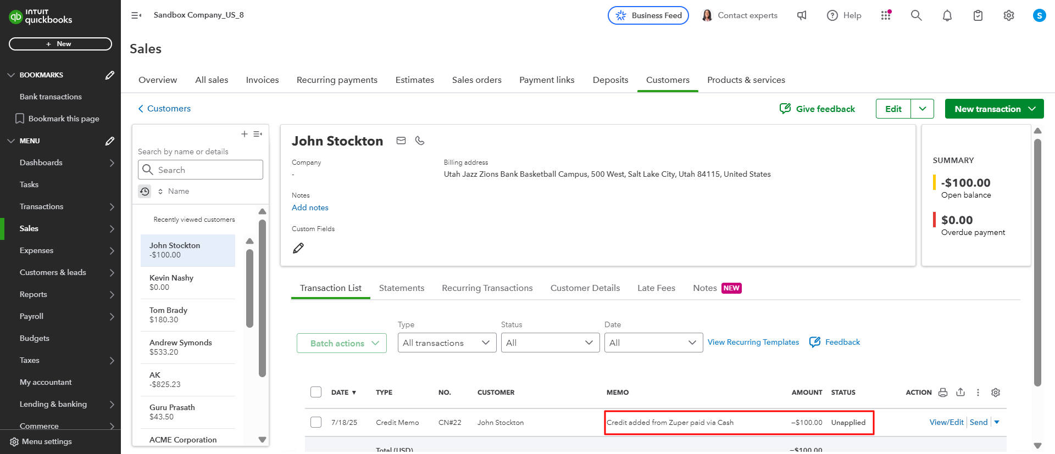Expand the New transaction menu
Screen dimensions: 1055x454
994,109
